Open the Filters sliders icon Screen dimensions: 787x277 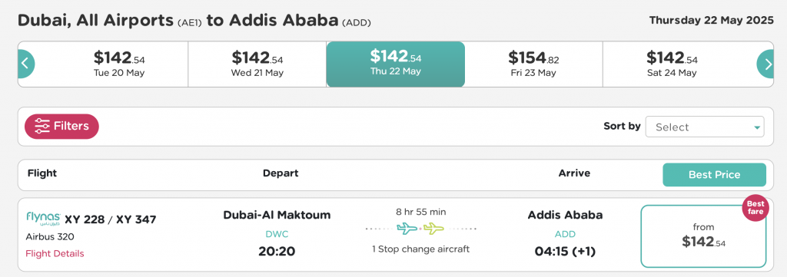[42, 127]
